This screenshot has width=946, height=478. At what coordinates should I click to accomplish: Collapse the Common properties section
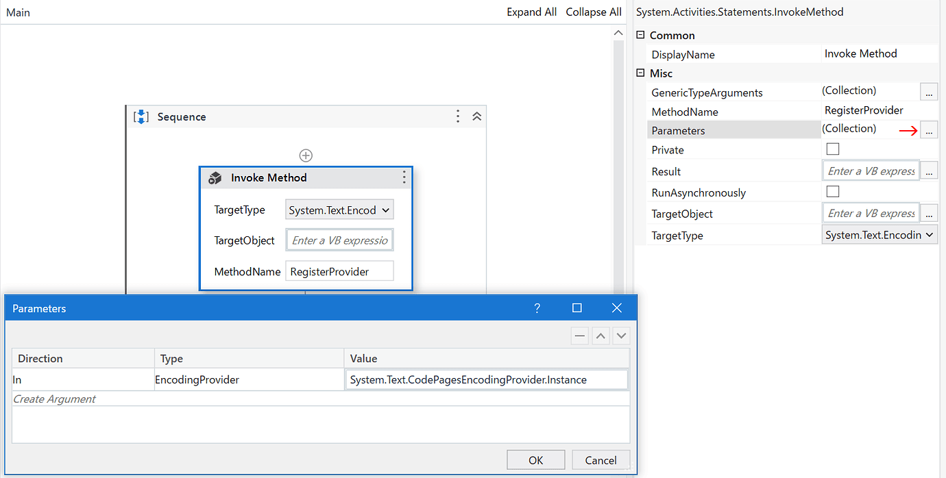click(x=640, y=35)
